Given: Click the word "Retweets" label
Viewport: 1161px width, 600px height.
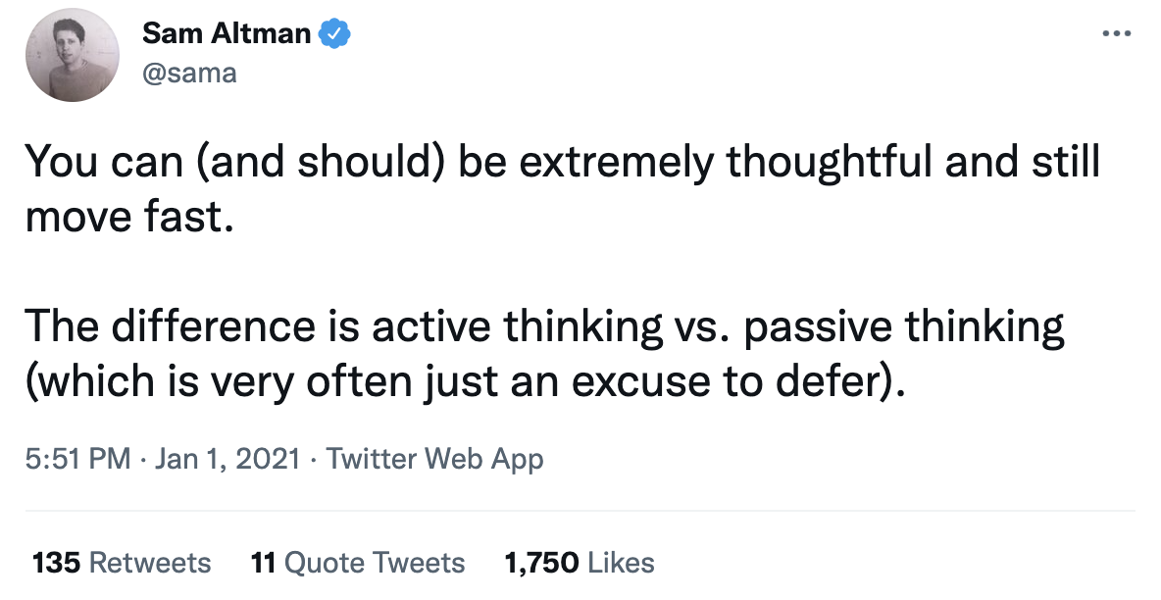Looking at the screenshot, I should (x=150, y=563).
